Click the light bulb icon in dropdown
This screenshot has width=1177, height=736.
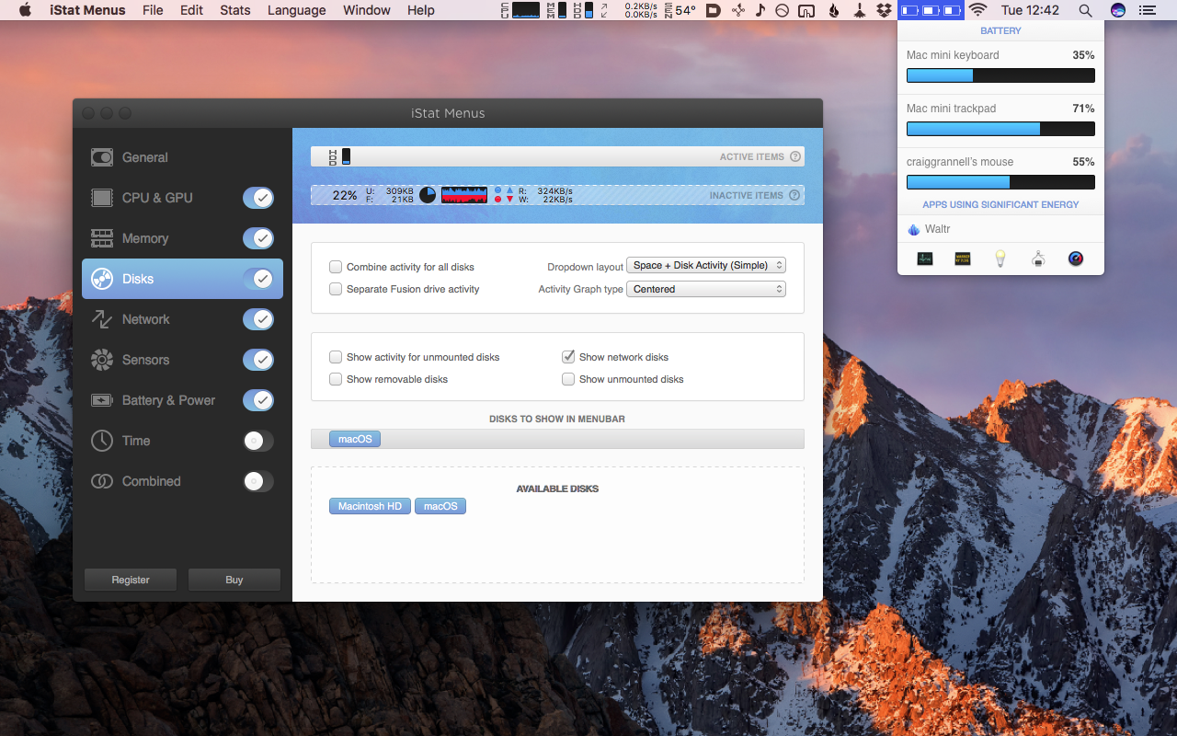click(x=1000, y=259)
